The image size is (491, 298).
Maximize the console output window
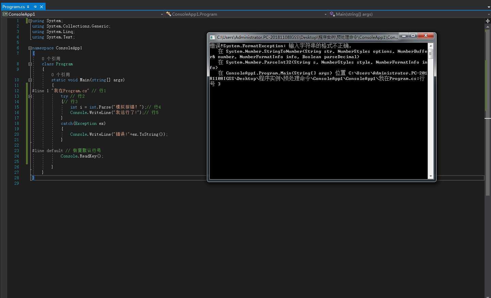[413, 36]
